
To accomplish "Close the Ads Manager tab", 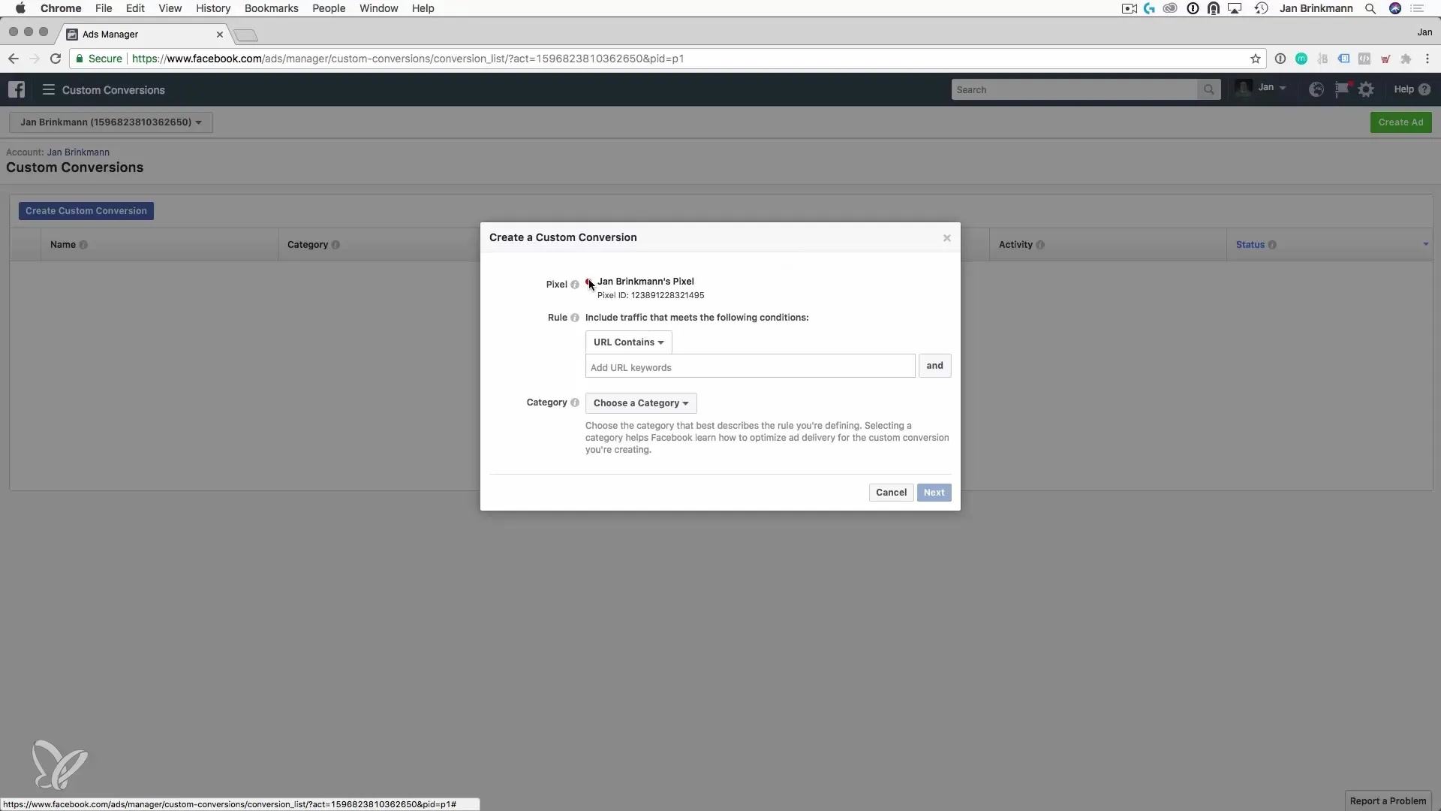I will pos(220,35).
